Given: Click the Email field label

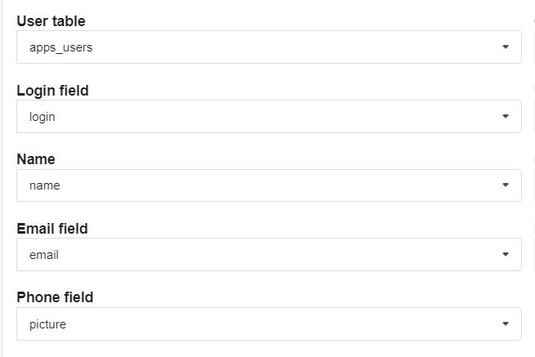Looking at the screenshot, I should tap(52, 229).
